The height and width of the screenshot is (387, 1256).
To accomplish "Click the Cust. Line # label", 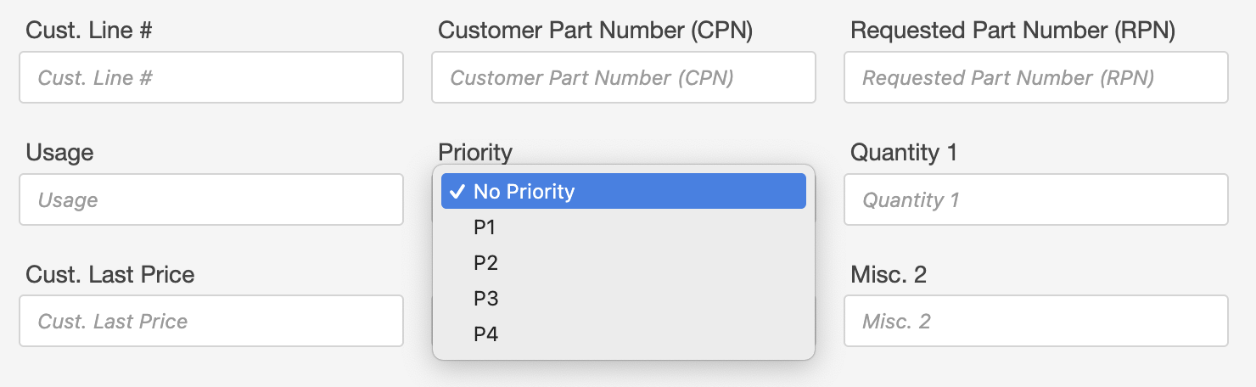I will pos(89,31).
